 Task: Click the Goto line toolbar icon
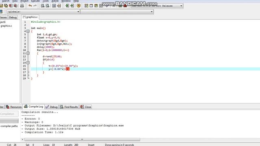click(x=59, y=6)
